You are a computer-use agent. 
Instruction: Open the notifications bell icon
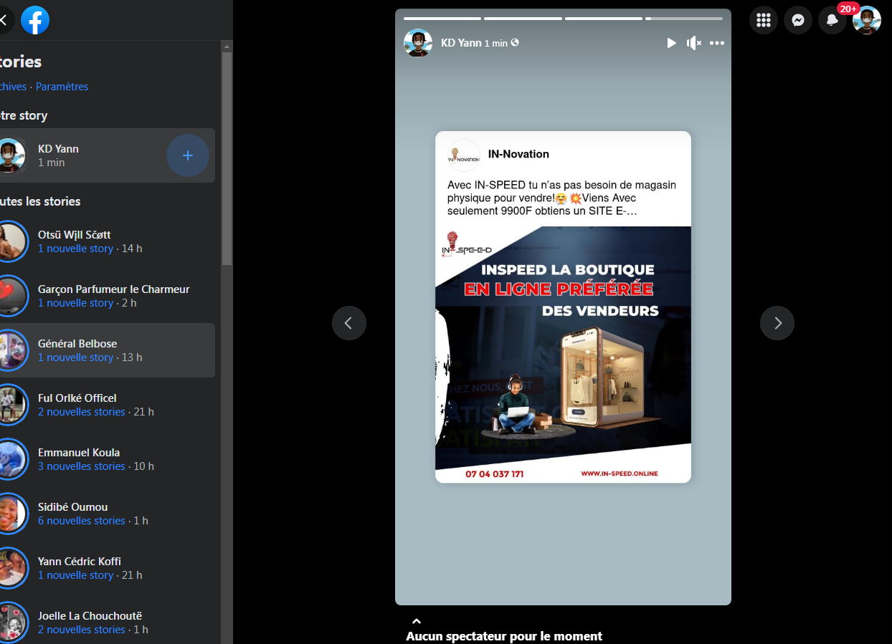(x=832, y=20)
